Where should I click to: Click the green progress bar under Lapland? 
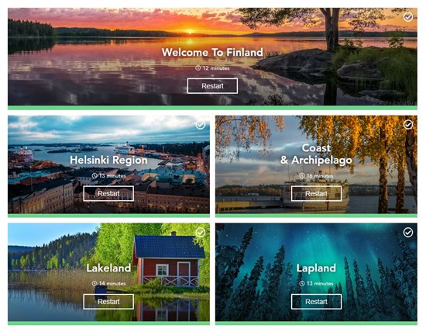point(316,323)
